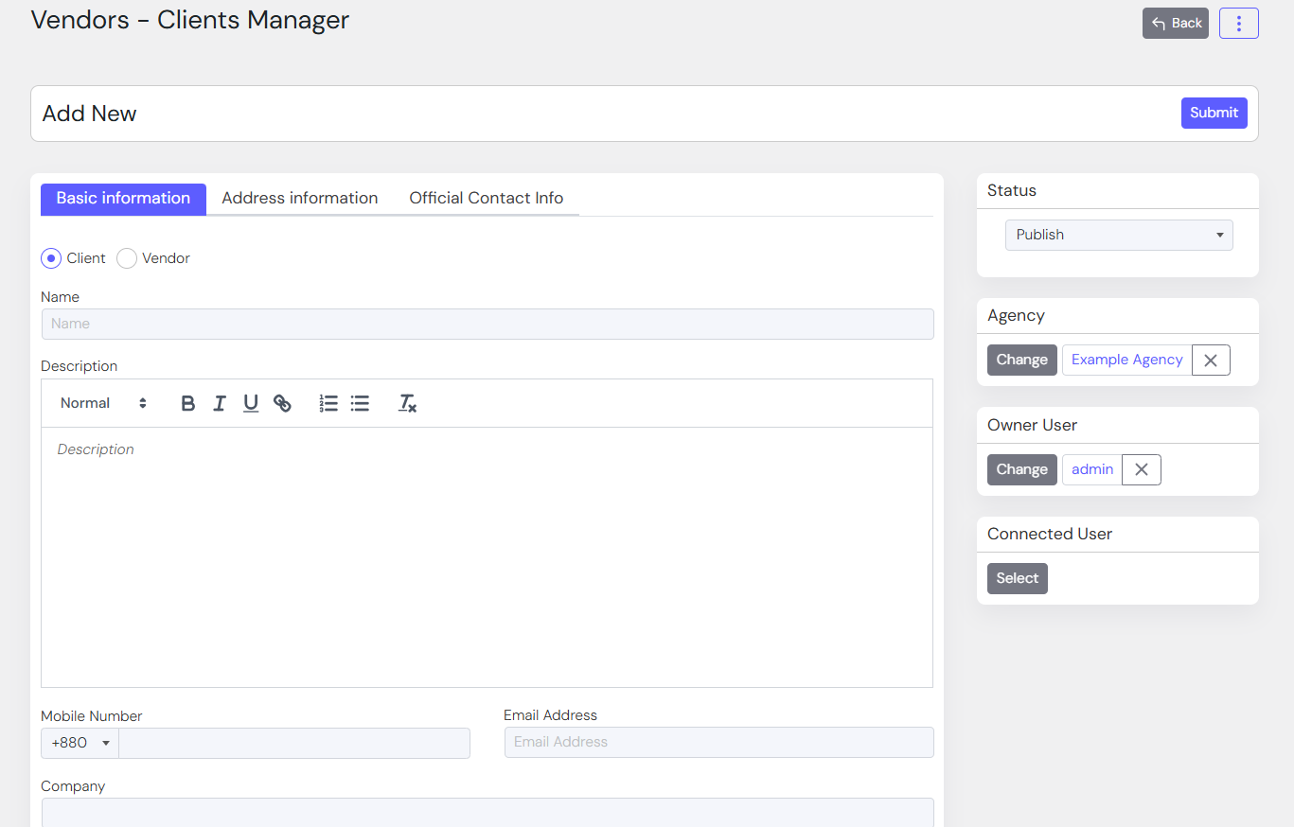
Task: Open the Official Contact Info tab
Action: coord(486,199)
